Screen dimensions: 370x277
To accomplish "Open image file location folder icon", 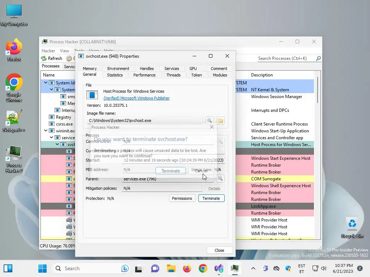I will (x=220, y=120).
